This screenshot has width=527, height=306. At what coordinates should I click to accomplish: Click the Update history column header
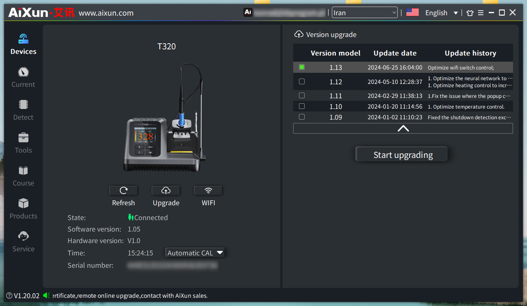coord(470,53)
